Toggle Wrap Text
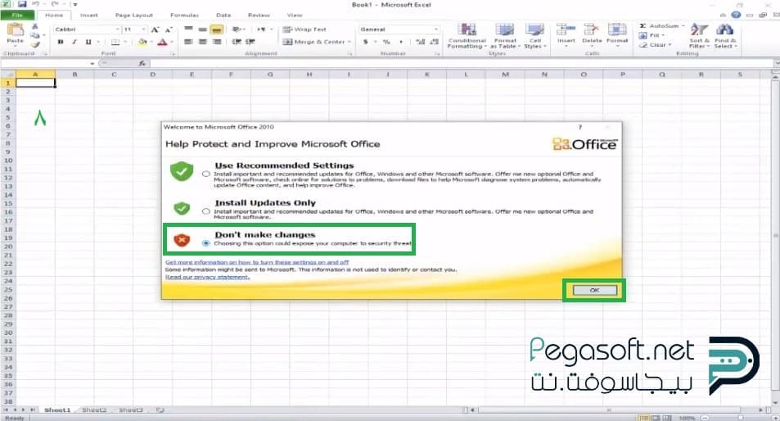 [x=304, y=29]
